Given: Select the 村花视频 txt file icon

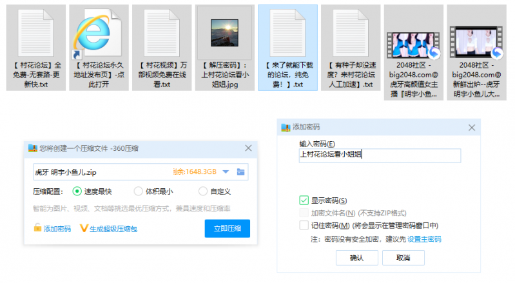Looking at the screenshot, I should coord(162,32).
